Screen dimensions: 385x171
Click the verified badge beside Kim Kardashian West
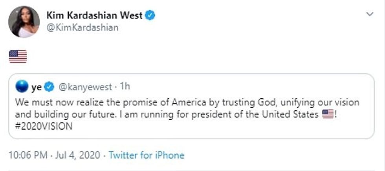click(x=150, y=15)
